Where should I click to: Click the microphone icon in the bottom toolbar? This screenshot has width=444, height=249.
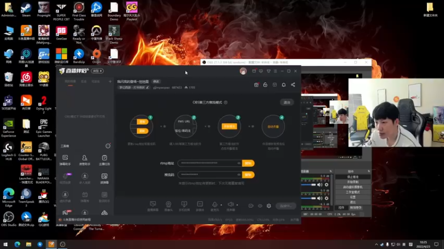tap(215, 204)
